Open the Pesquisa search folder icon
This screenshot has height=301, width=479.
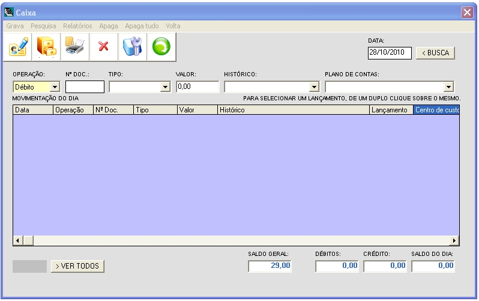pyautogui.click(x=46, y=47)
